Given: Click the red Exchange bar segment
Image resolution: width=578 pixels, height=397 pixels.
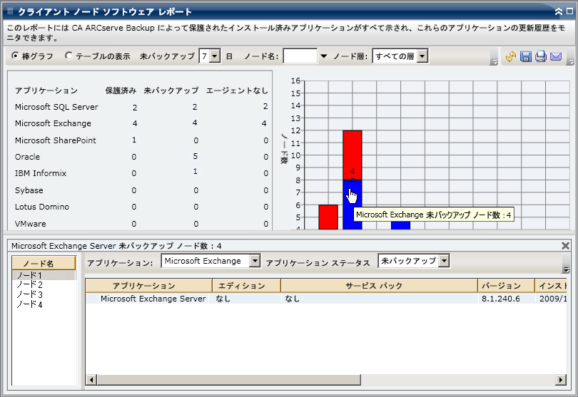Looking at the screenshot, I should click(353, 155).
